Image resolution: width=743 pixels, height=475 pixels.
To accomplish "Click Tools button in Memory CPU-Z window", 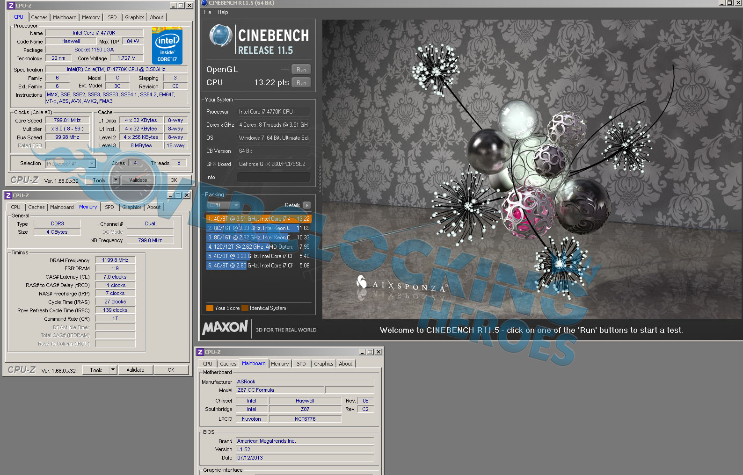I will (x=96, y=370).
